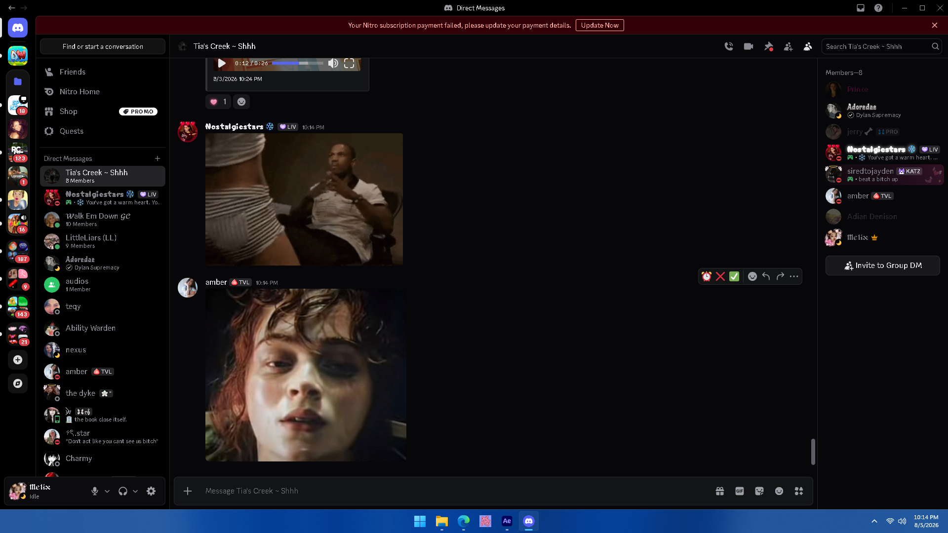Mute the video's volume
The height and width of the screenshot is (533, 948).
pos(333,63)
